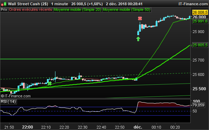Viewport: 209px width, 130px height.
Task: Click the yellow 26 008,5 current price tag
Action: click(200, 12)
